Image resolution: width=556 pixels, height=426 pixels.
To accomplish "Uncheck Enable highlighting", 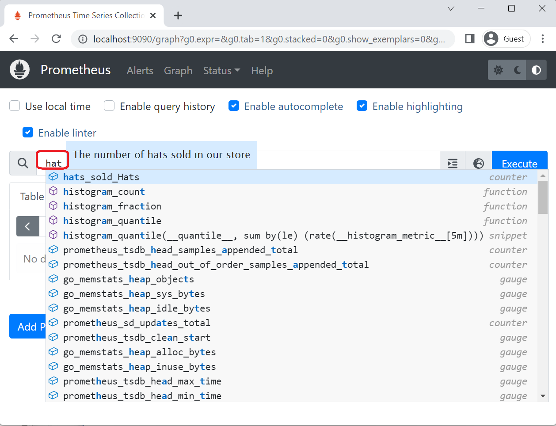I will point(362,106).
